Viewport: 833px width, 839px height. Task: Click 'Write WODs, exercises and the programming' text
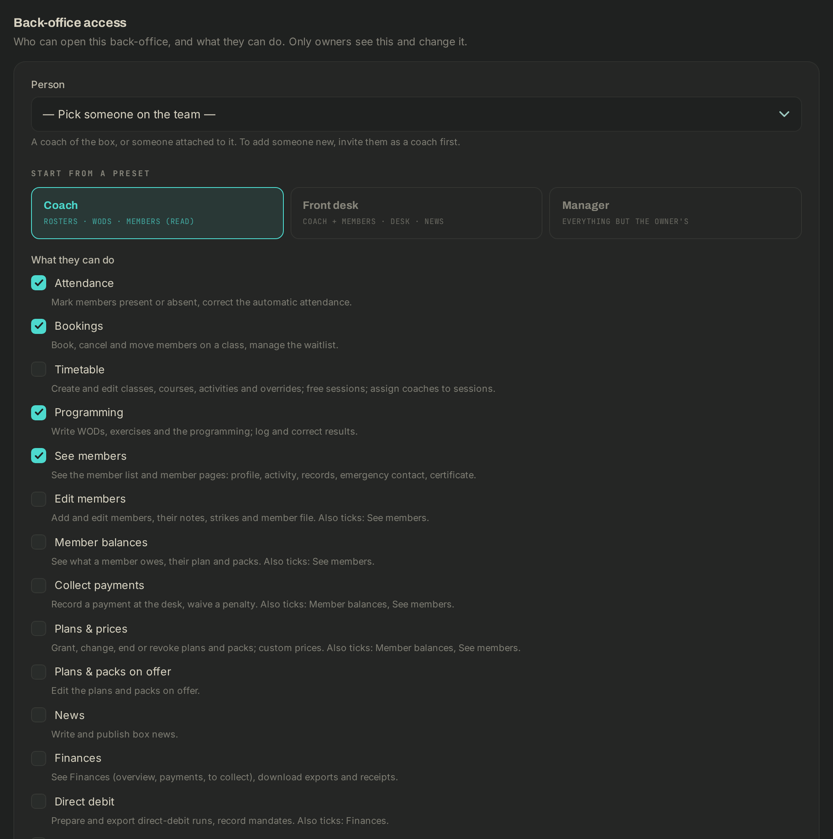[204, 431]
